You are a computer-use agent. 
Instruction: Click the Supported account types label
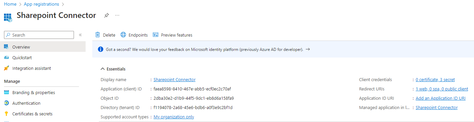[125, 117]
